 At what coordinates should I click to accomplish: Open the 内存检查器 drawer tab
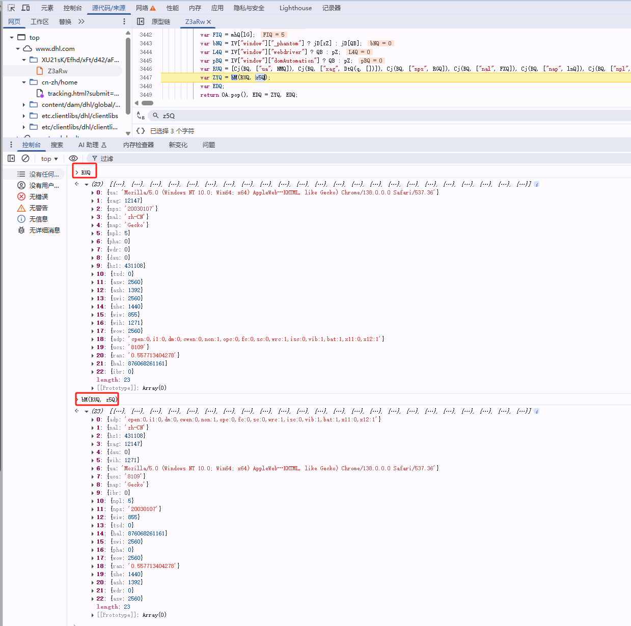[139, 145]
